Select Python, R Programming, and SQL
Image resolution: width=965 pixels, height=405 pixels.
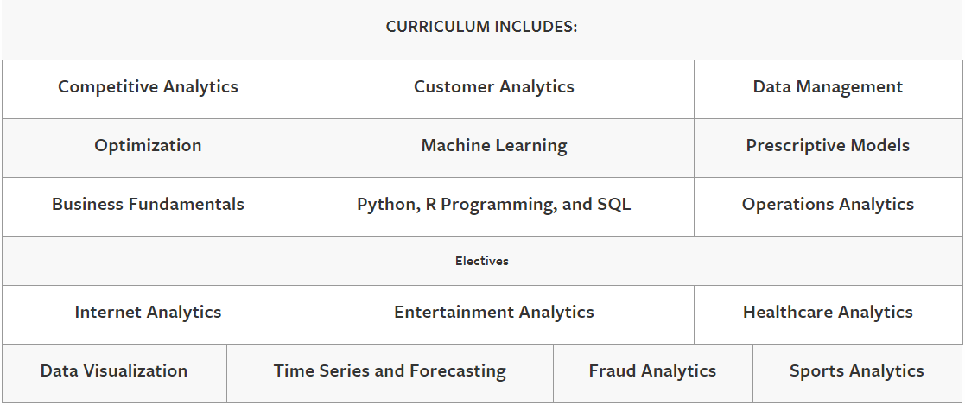coord(493,205)
